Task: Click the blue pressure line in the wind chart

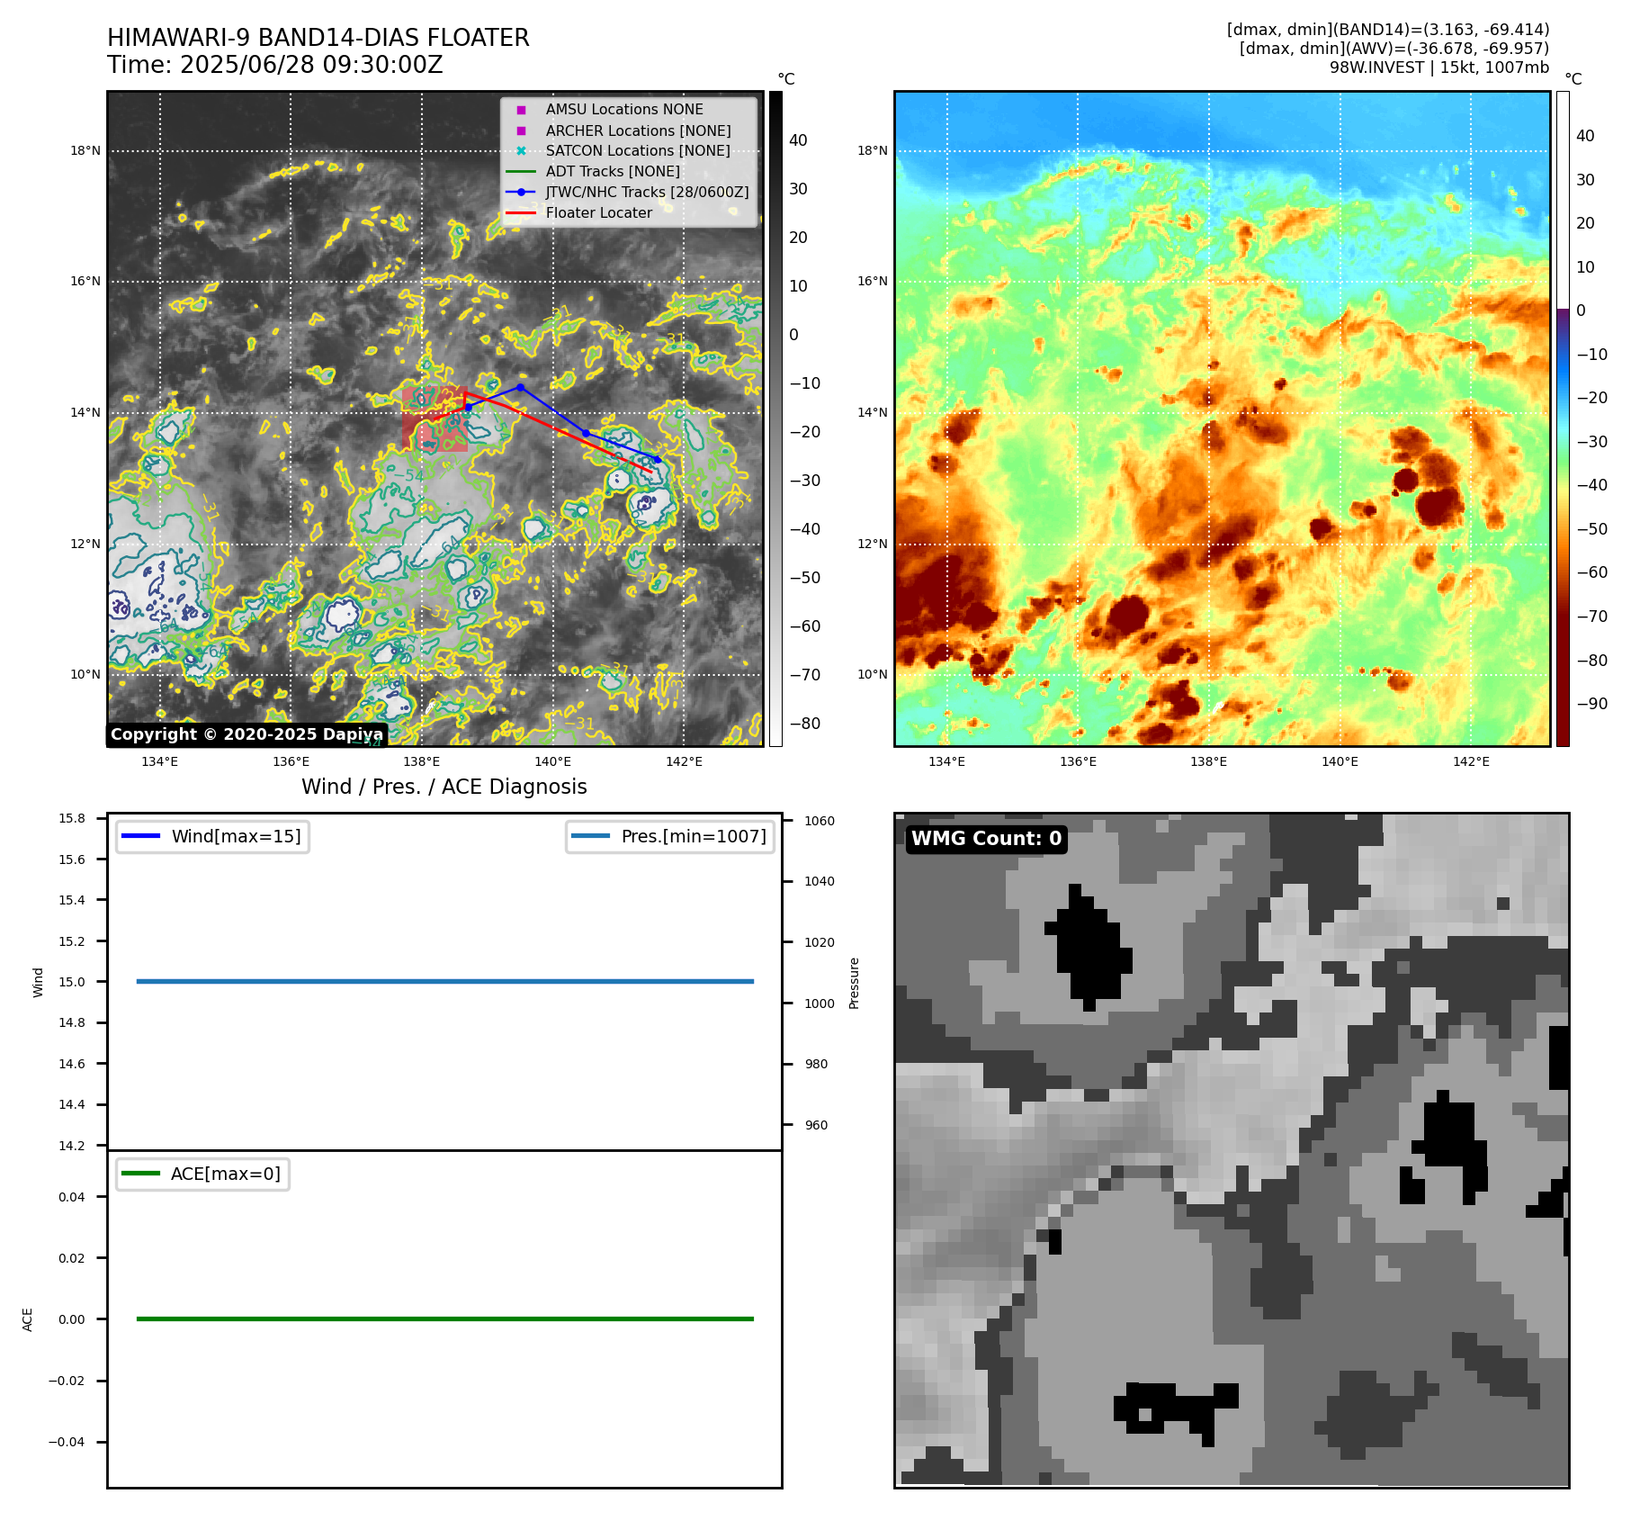Action: point(445,981)
